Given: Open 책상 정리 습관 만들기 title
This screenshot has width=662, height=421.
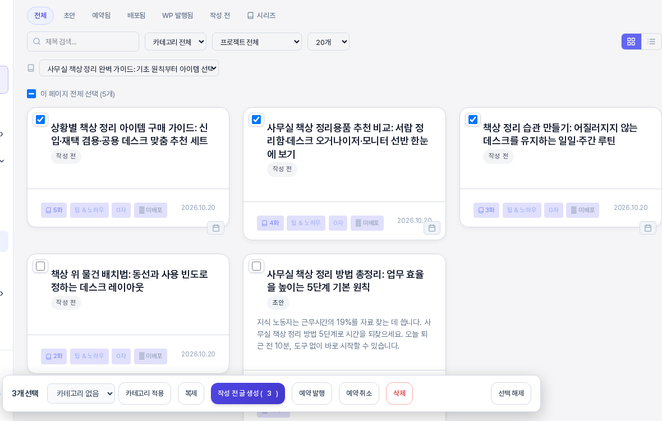Looking at the screenshot, I should [x=560, y=134].
